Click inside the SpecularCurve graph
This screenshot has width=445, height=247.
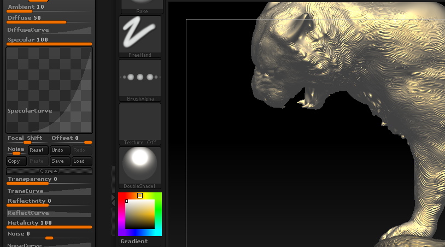point(49,90)
